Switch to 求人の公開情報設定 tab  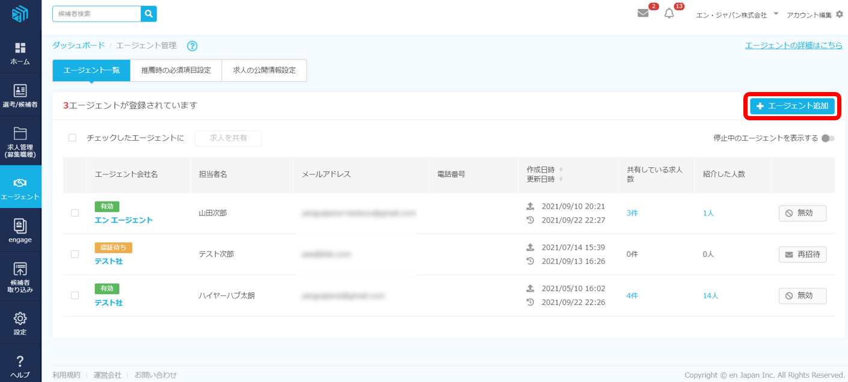[x=264, y=70]
